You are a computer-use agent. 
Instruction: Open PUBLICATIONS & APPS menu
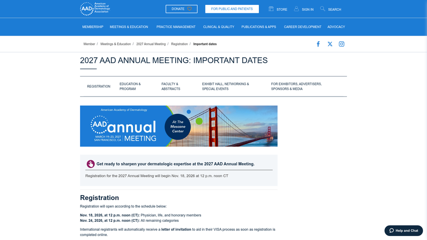pos(259,27)
